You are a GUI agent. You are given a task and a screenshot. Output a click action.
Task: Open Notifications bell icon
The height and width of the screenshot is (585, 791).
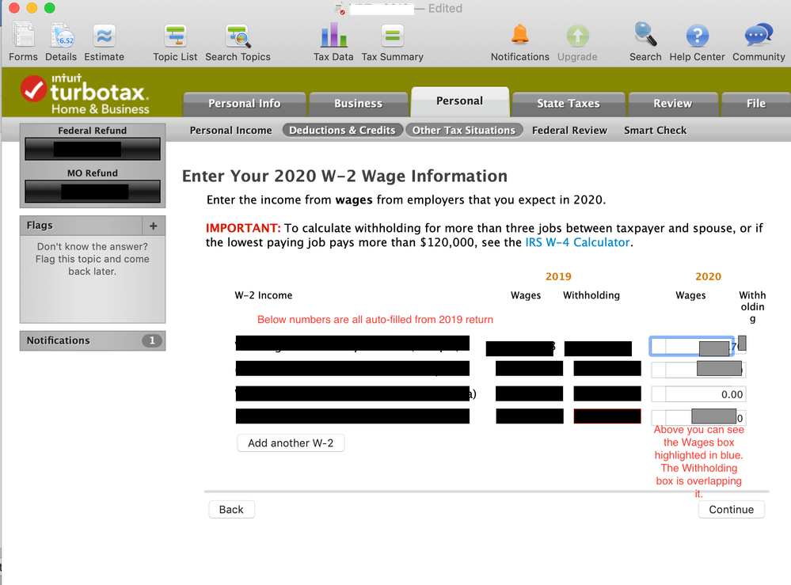[x=519, y=36]
